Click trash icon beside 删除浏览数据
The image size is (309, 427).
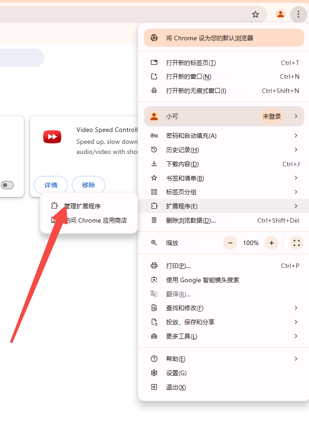pos(154,220)
